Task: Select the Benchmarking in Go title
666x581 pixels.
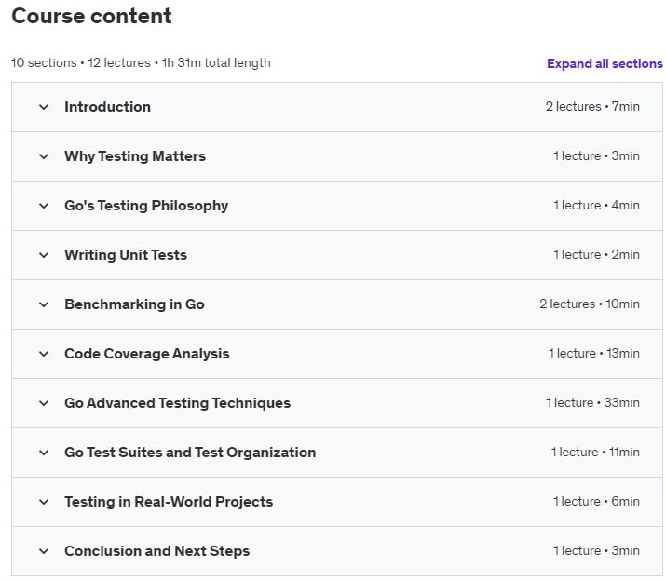Action: pyautogui.click(x=135, y=304)
